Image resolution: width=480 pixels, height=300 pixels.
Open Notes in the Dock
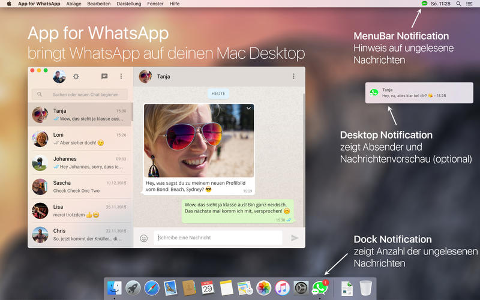[x=227, y=288]
